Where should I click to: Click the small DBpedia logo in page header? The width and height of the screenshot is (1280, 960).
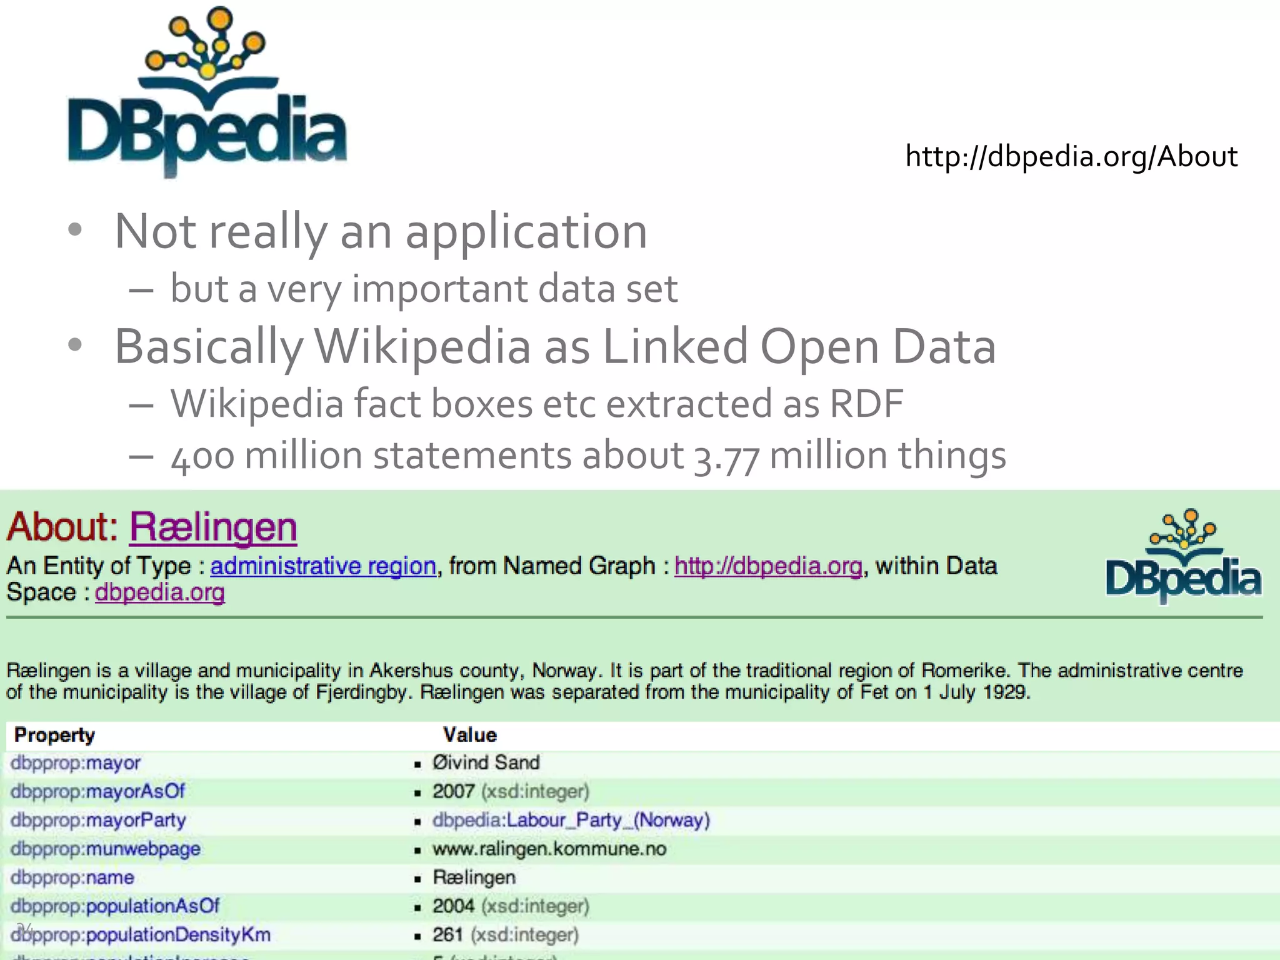click(1183, 556)
